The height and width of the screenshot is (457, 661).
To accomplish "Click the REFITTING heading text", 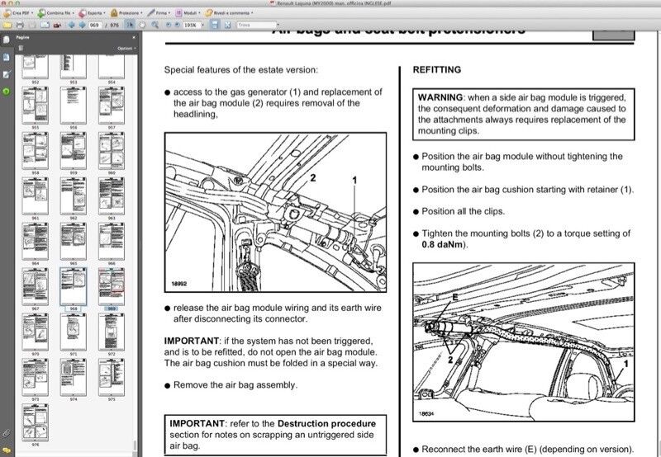I will pyautogui.click(x=437, y=70).
